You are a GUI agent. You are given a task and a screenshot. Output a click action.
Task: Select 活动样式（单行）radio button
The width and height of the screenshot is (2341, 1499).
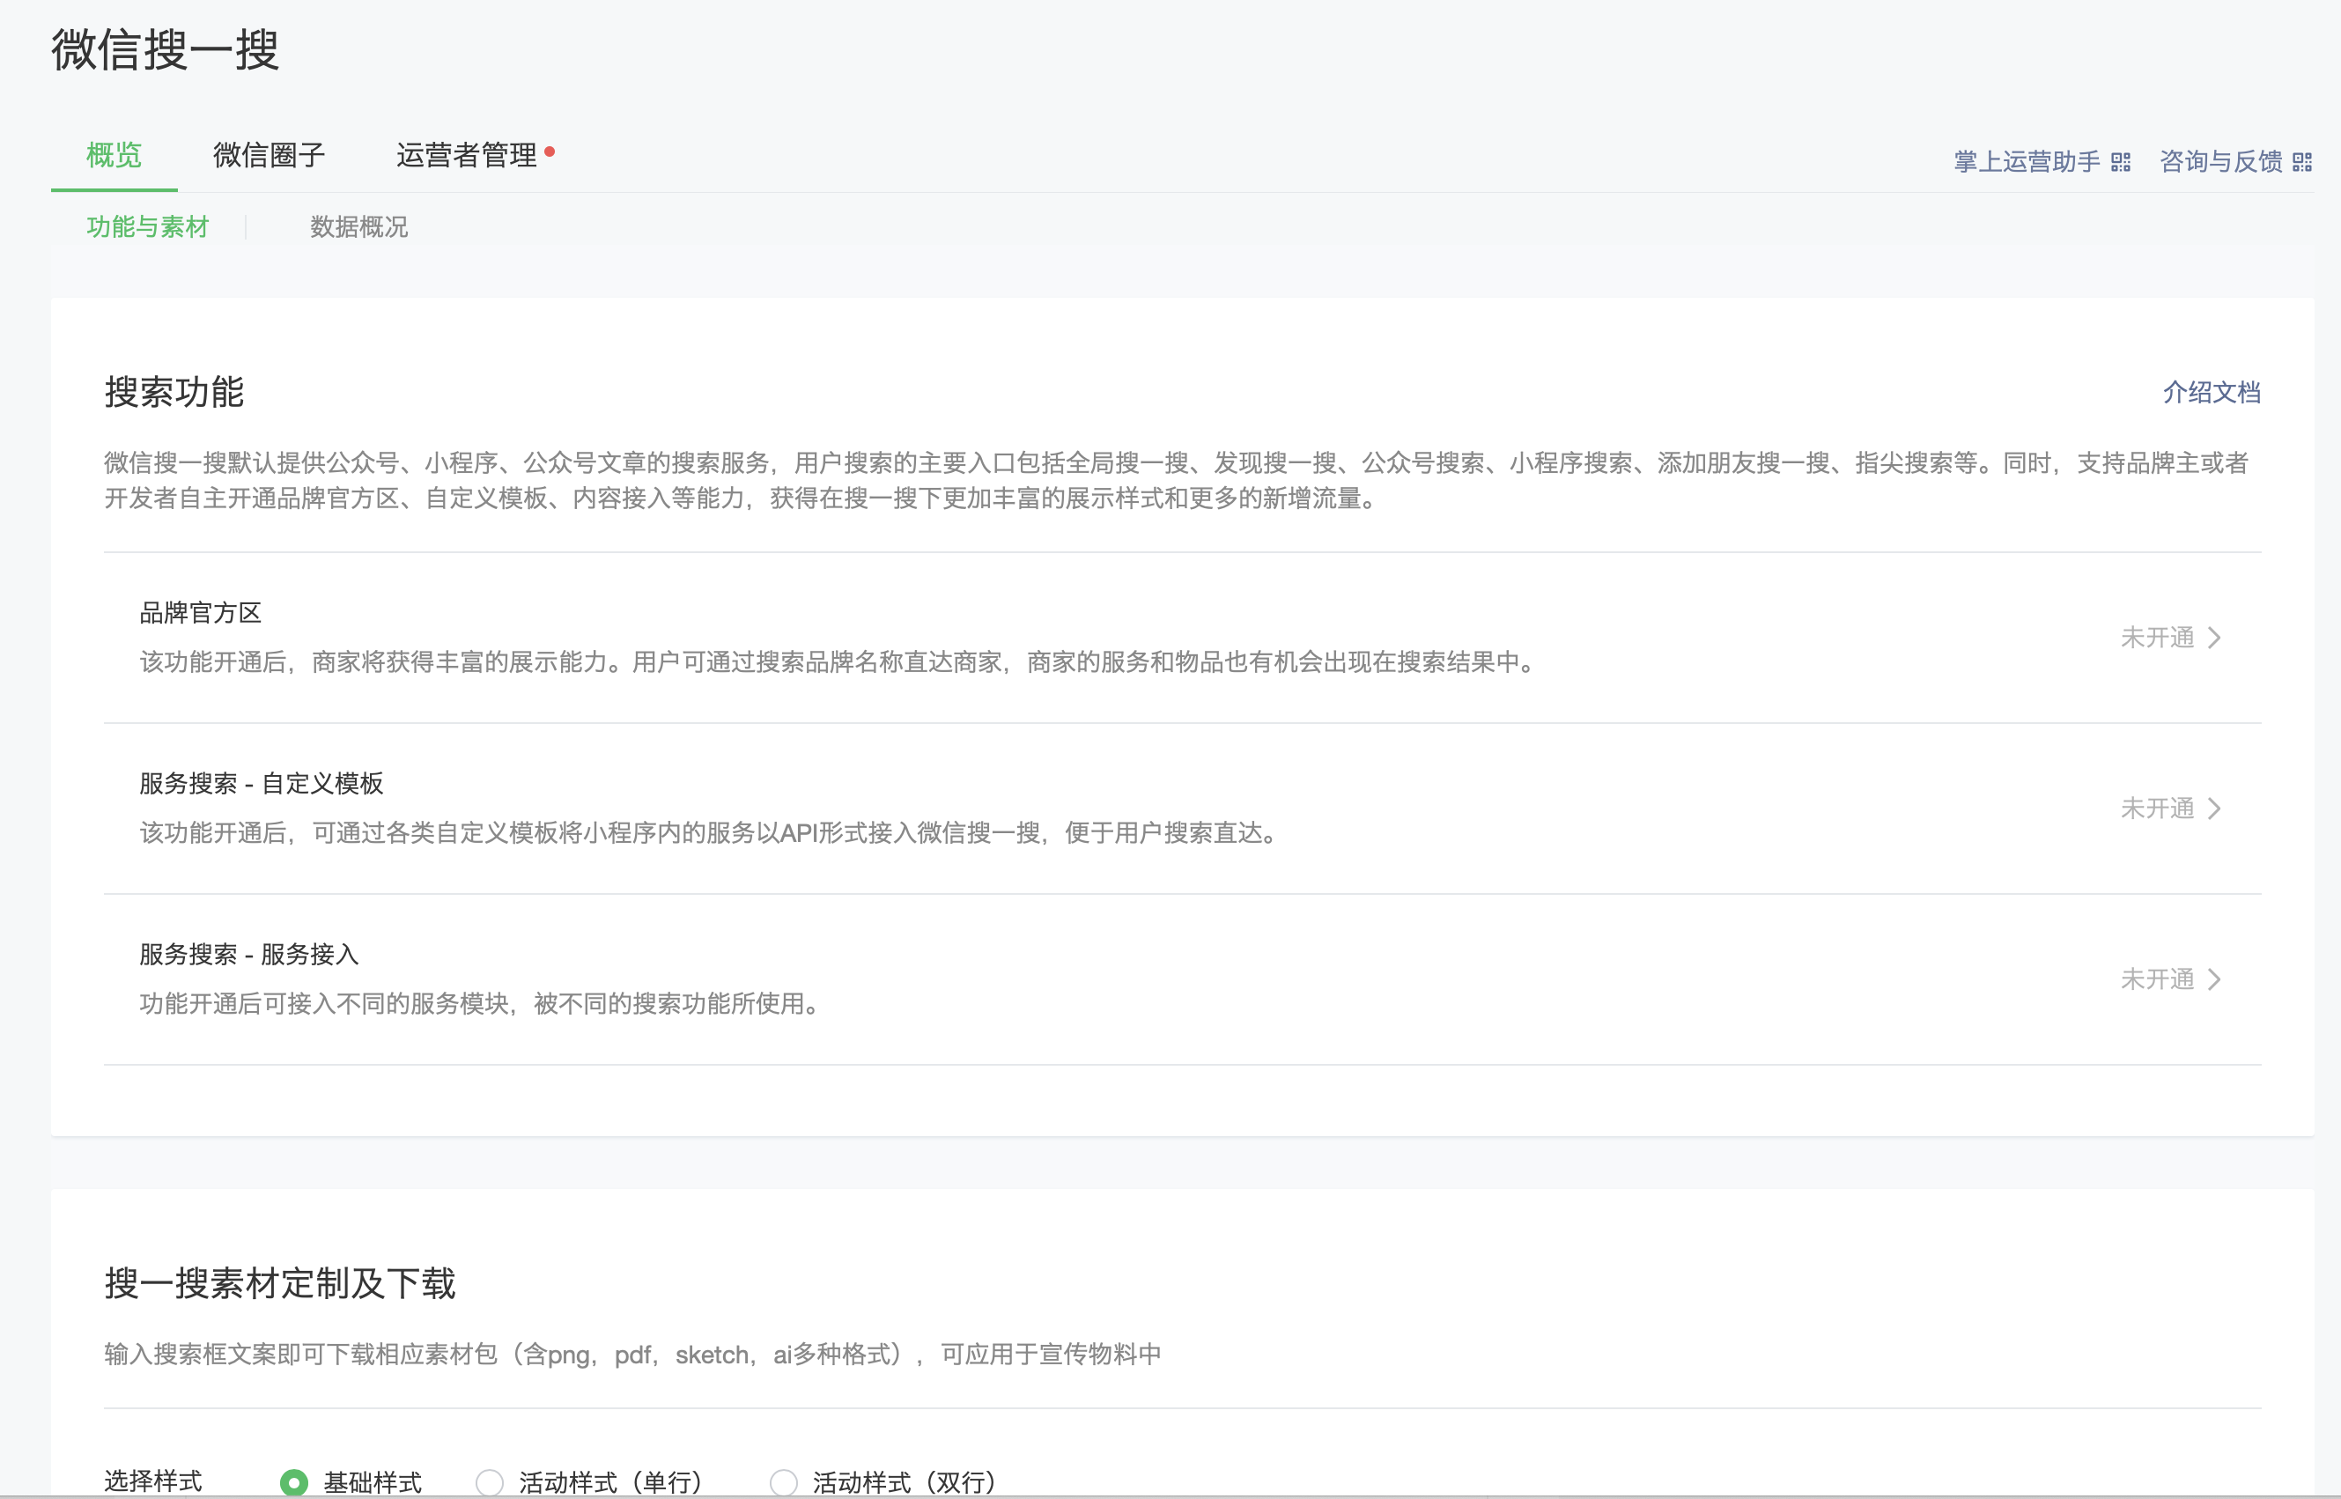490,1482
